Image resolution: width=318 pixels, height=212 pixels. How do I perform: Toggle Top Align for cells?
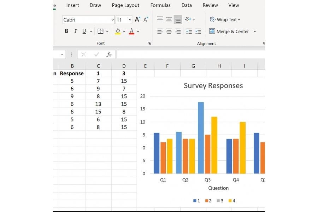pyautogui.click(x=160, y=19)
